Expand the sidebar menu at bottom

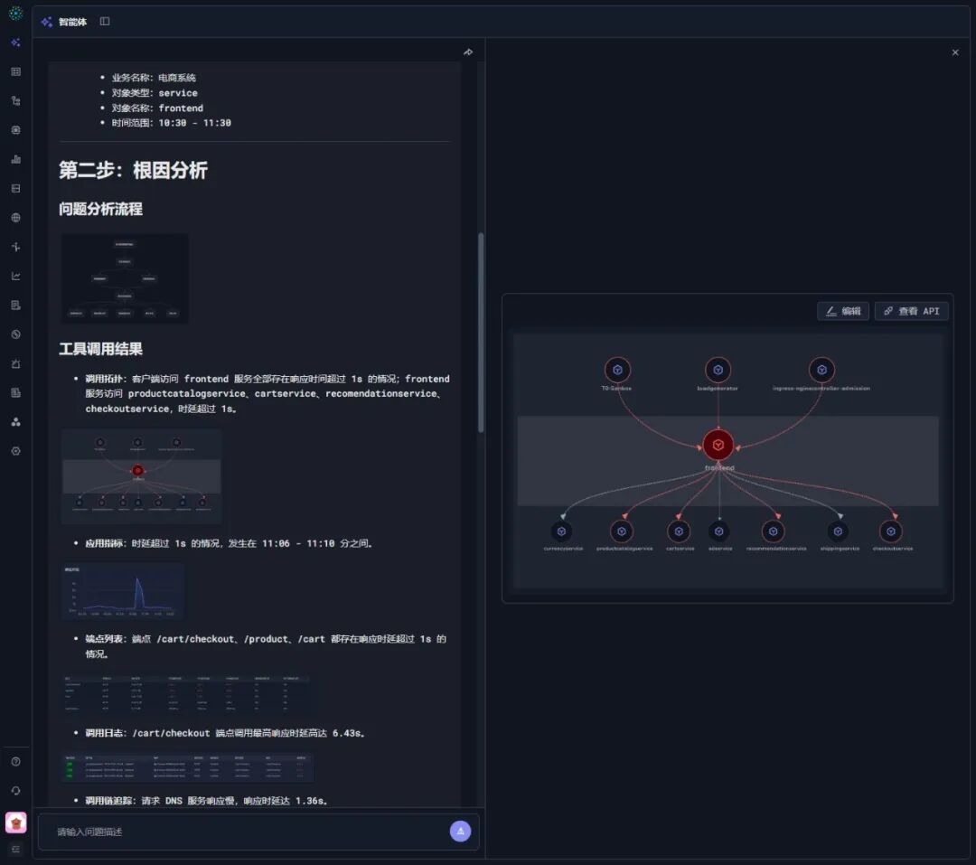tap(16, 849)
